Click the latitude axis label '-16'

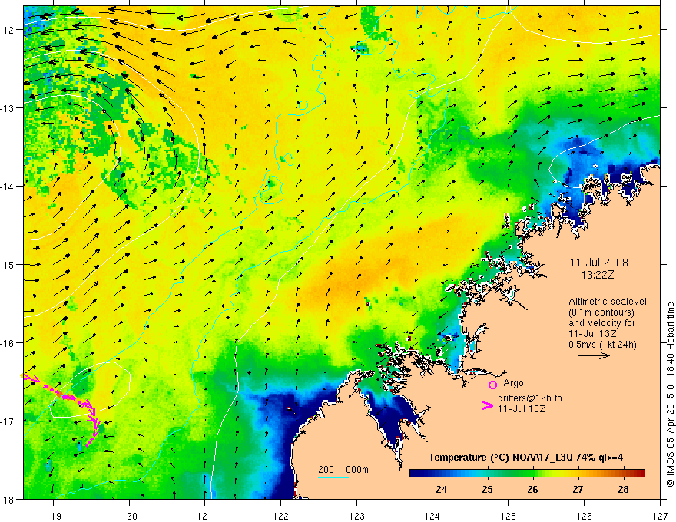(8, 343)
